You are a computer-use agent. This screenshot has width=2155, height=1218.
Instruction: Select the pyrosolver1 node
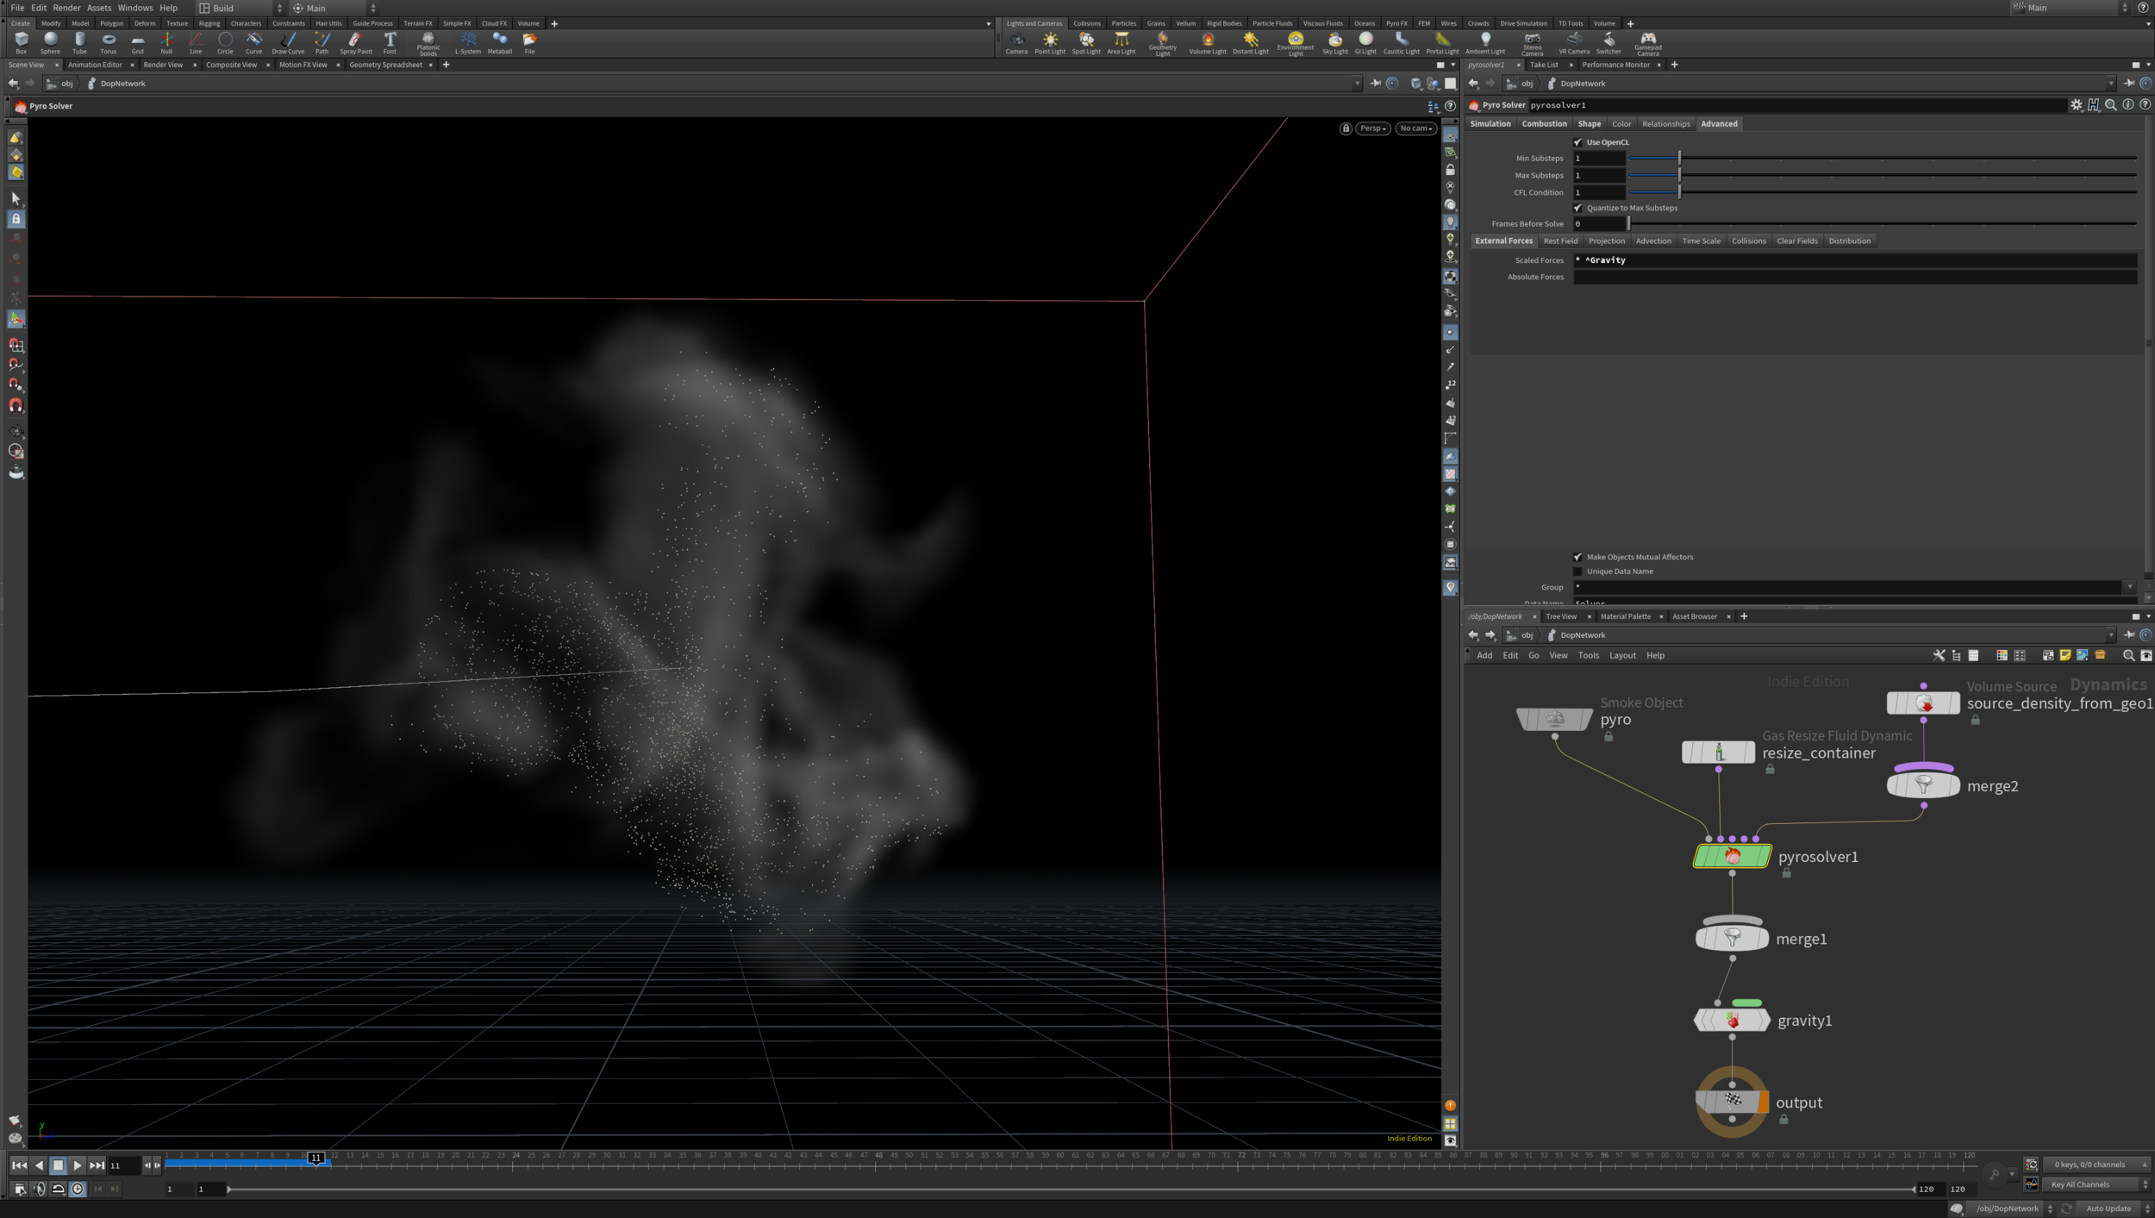[1732, 856]
